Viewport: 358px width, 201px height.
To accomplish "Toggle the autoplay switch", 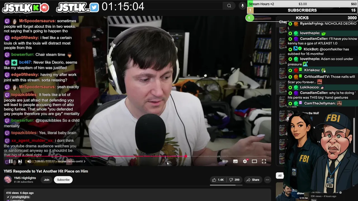I will tap(225, 161).
